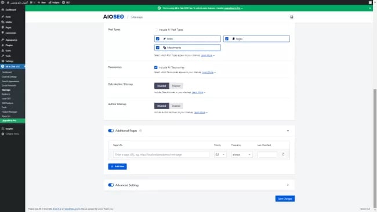Screen dimensions: 377x212
Task: Check Include All Post Types
Action: pyautogui.click(x=156, y=30)
